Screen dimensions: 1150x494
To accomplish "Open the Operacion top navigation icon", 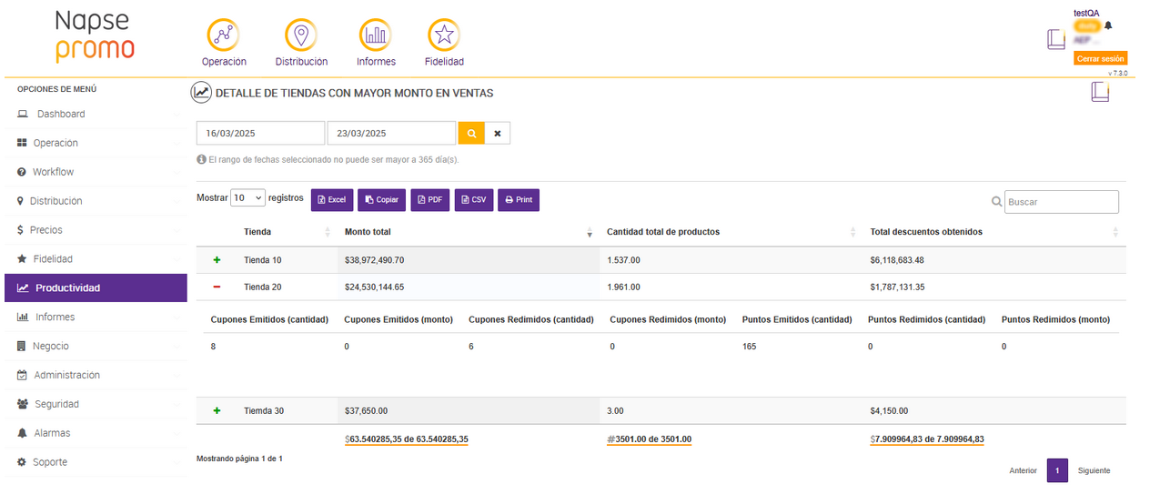I will 224,35.
